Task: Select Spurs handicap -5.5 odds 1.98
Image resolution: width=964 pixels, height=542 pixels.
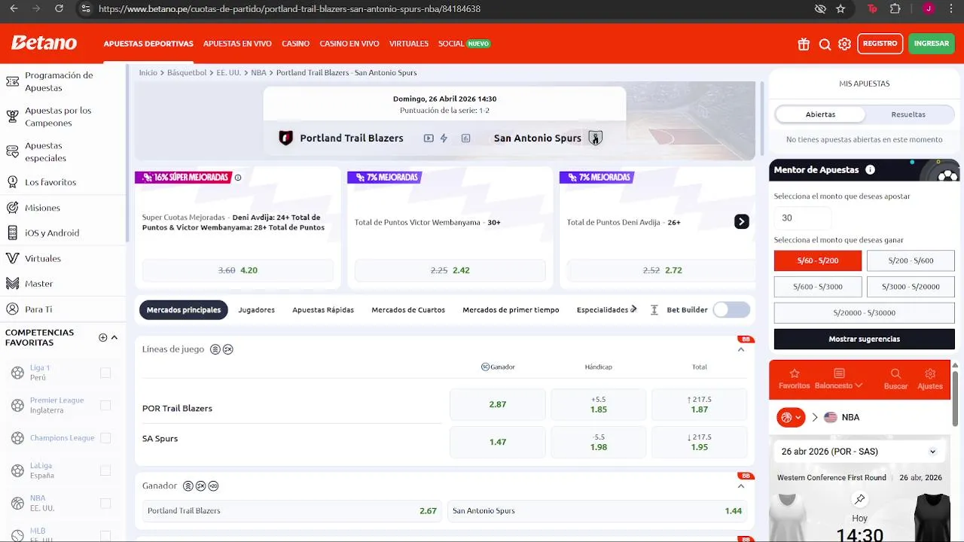Action: click(599, 442)
